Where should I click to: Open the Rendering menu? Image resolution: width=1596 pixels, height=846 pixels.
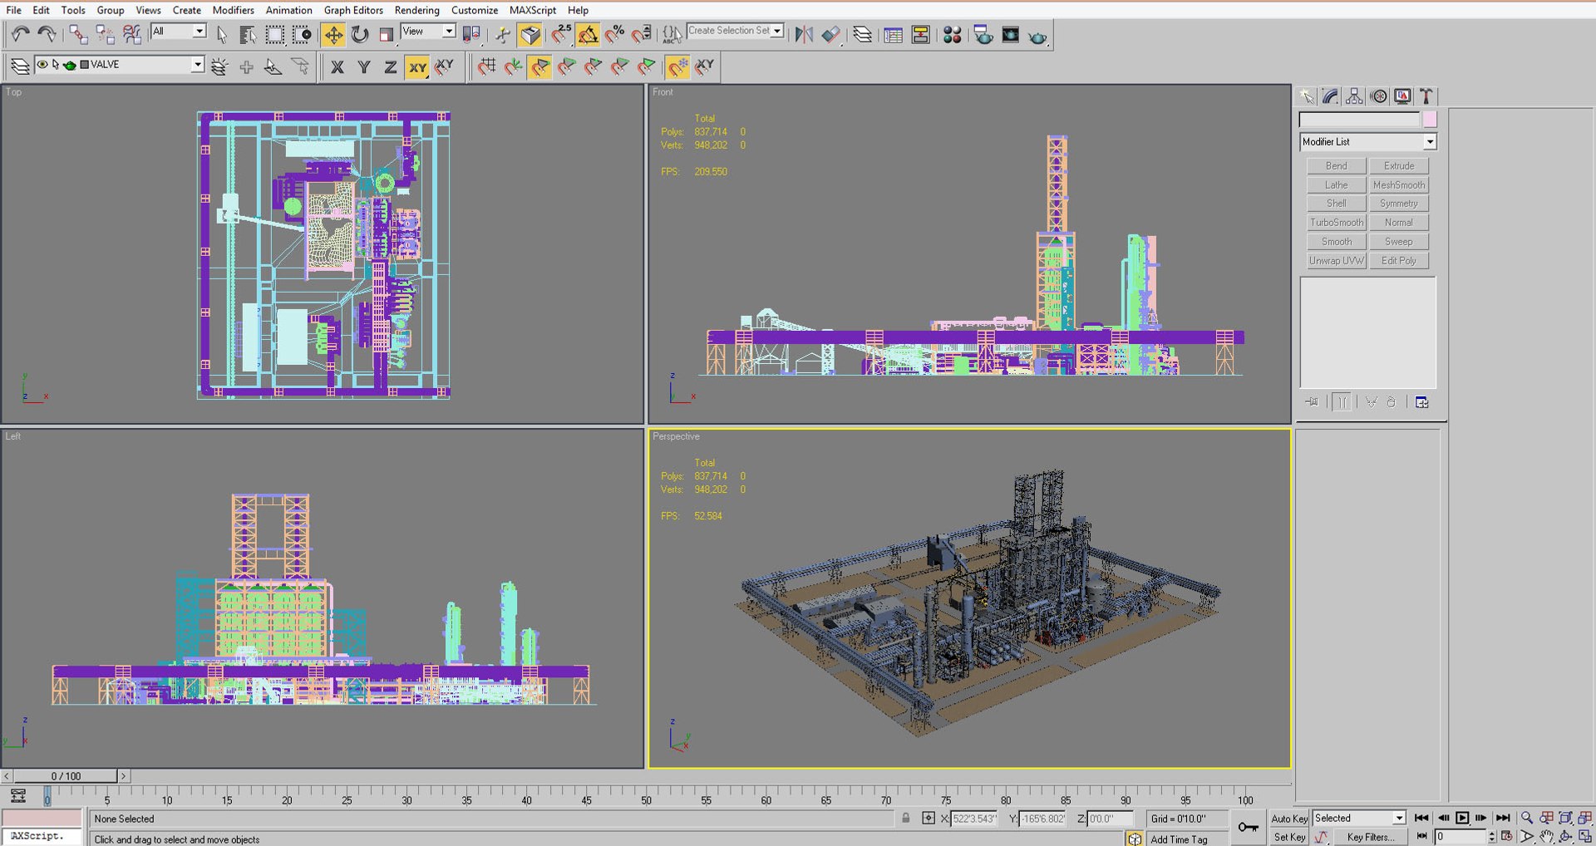[x=416, y=10]
